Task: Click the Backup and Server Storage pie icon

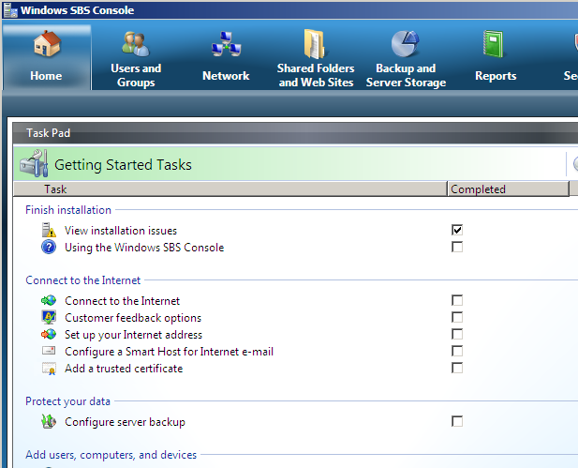Action: click(405, 44)
